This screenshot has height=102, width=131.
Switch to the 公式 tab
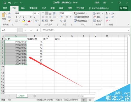(44, 8)
